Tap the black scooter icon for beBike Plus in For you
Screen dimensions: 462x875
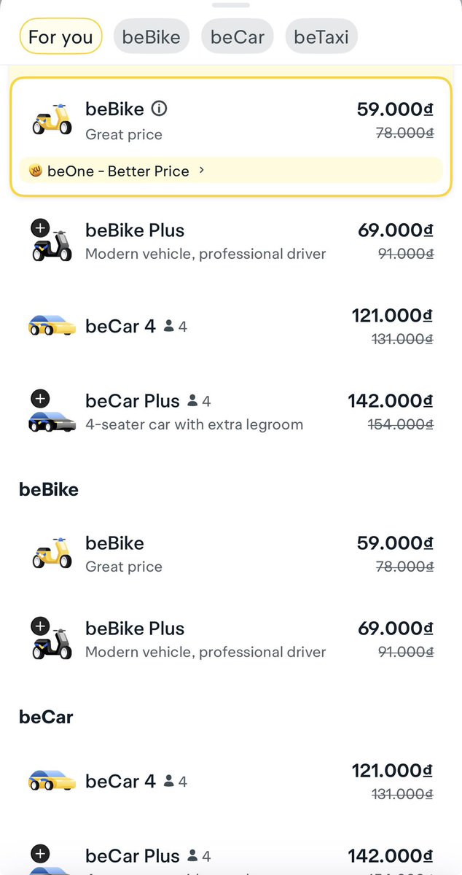[52, 241]
